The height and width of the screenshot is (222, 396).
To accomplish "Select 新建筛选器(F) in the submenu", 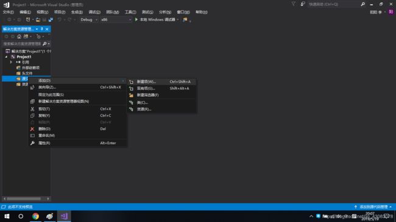I will pyautogui.click(x=161, y=95).
